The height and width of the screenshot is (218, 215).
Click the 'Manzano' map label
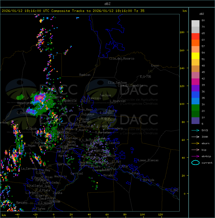tap(22, 202)
